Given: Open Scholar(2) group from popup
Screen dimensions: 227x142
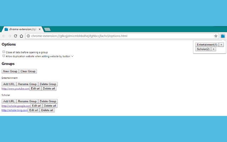Looking at the screenshot, I should (203, 49).
